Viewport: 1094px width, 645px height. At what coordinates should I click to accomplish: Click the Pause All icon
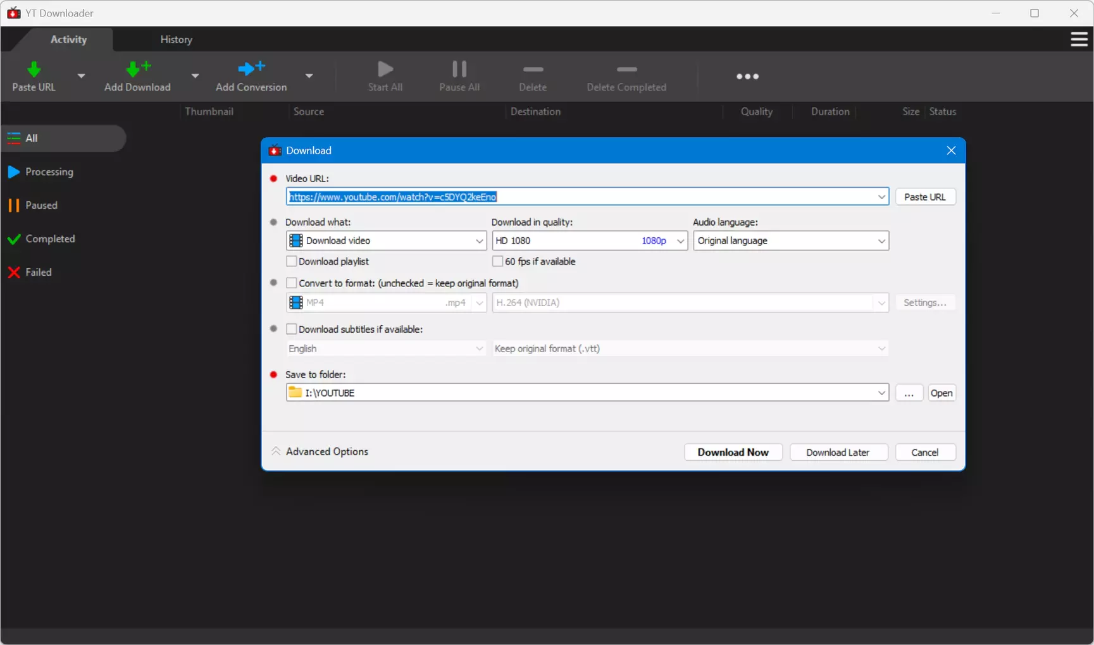459,68
